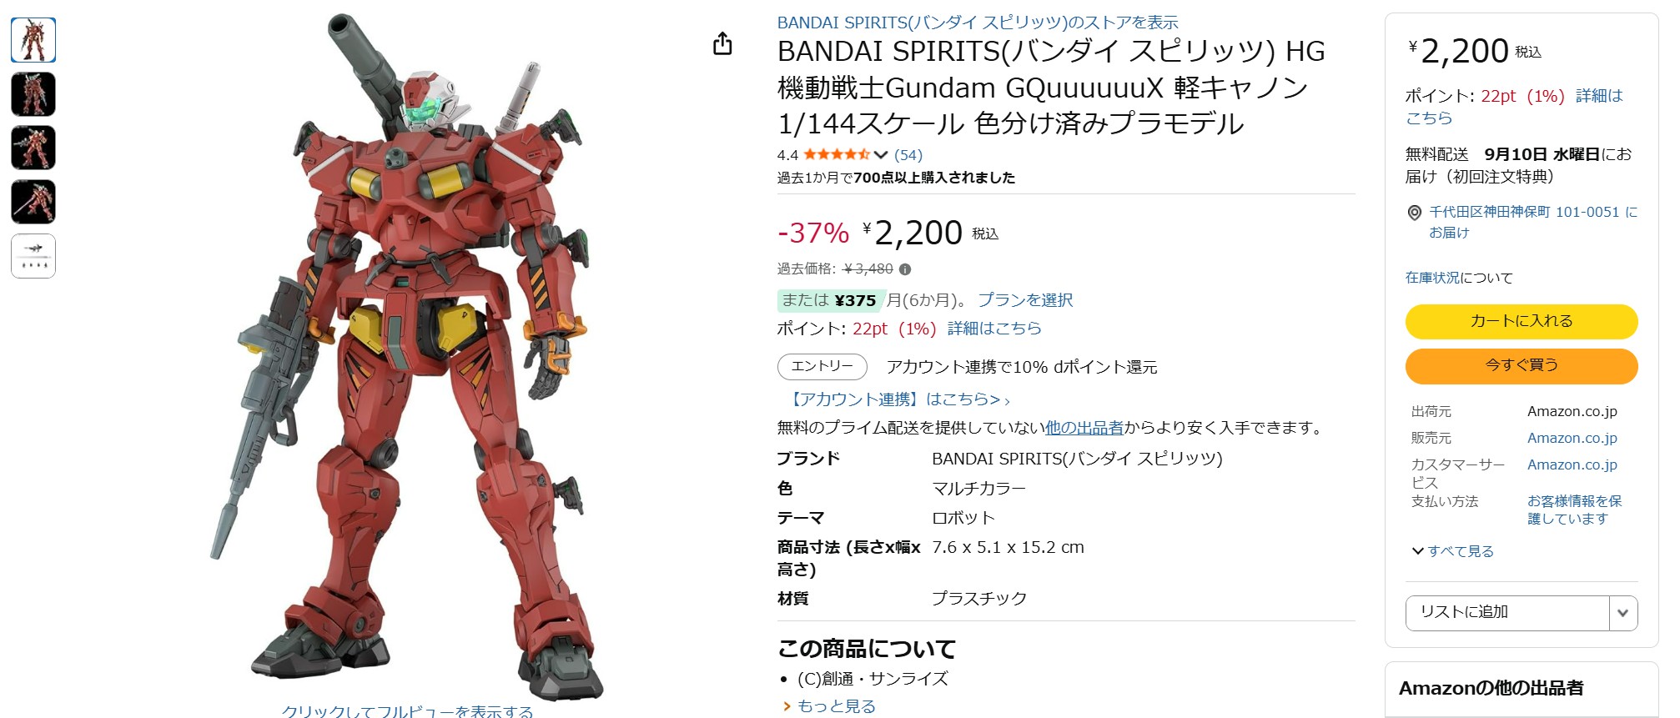Open the star rating popover chevron

[881, 154]
